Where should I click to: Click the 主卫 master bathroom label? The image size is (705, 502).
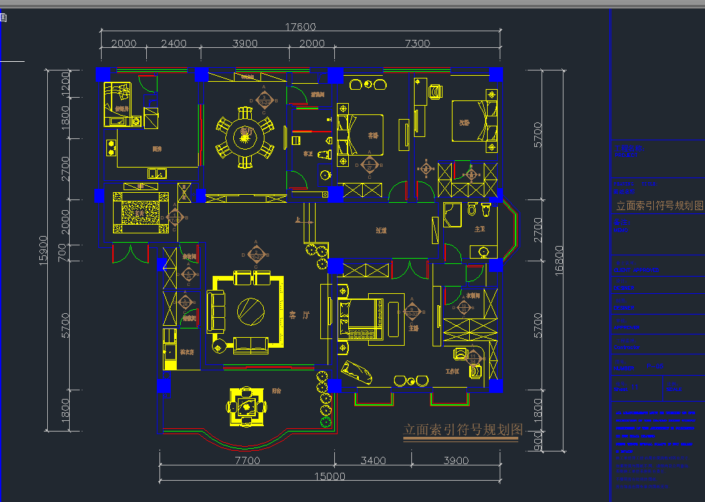click(x=480, y=229)
